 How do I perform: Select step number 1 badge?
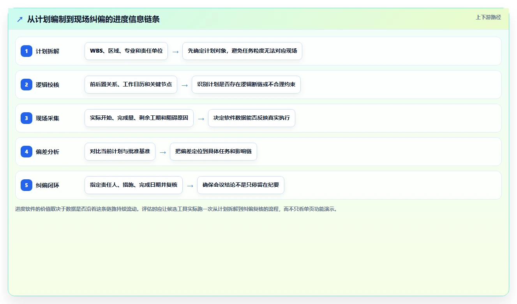(26, 51)
